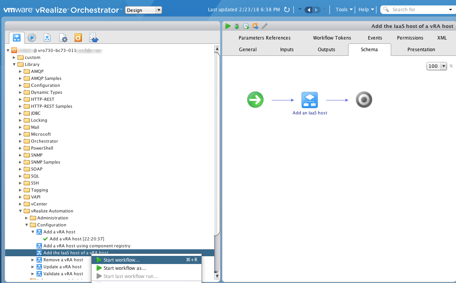Open the history dropdown arrow before the back arrow
456x283 pixels.
[x=300, y=9]
